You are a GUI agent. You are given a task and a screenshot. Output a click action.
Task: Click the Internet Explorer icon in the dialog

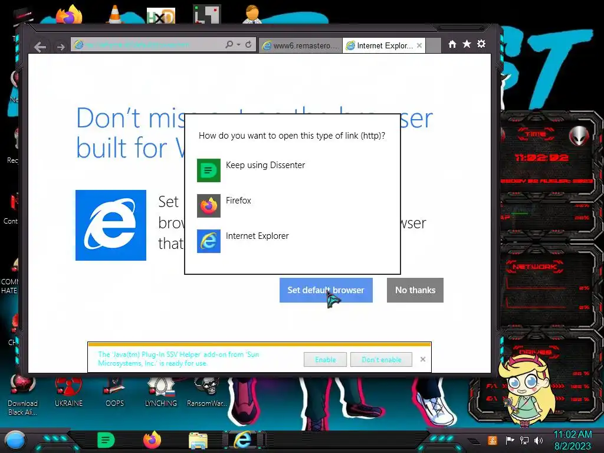[209, 241]
